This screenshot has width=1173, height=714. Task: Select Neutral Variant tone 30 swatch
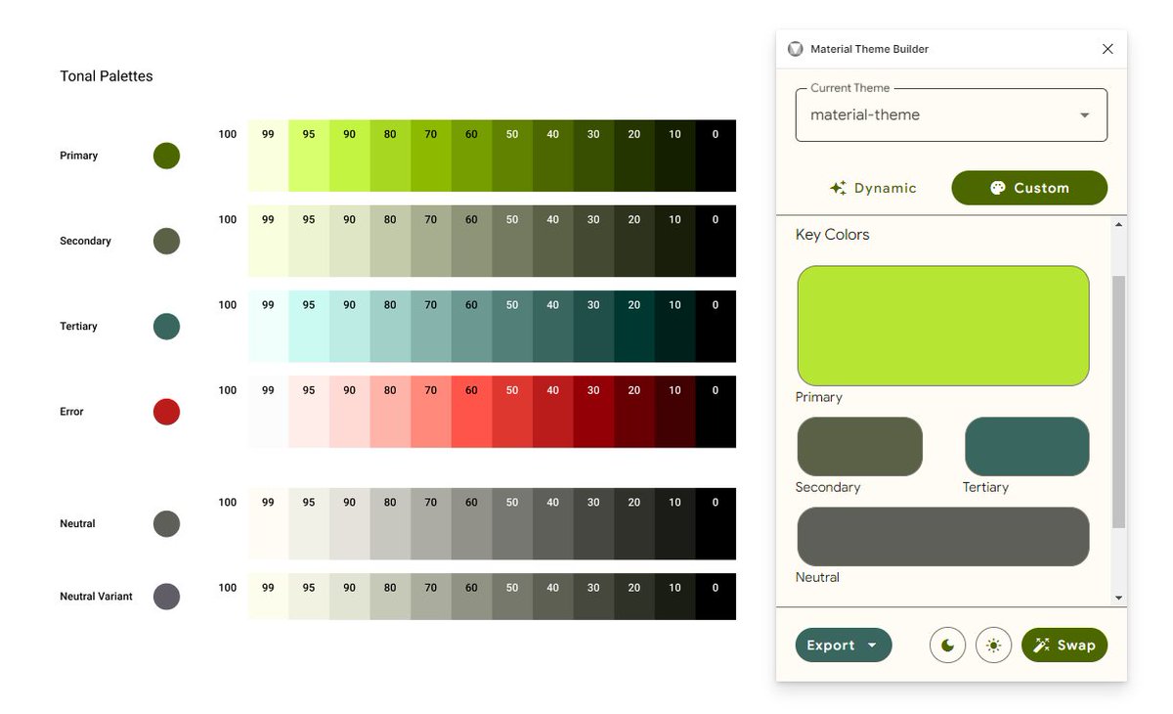click(x=593, y=597)
